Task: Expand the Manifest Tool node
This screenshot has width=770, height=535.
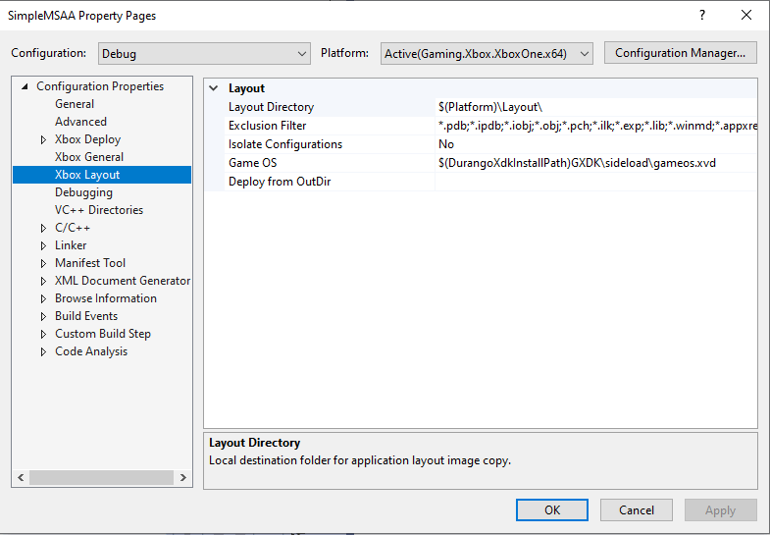Action: [x=44, y=263]
